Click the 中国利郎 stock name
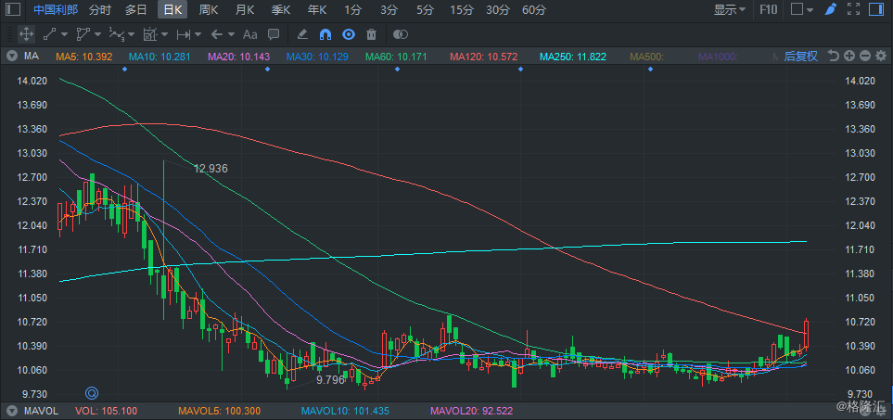 click(56, 9)
